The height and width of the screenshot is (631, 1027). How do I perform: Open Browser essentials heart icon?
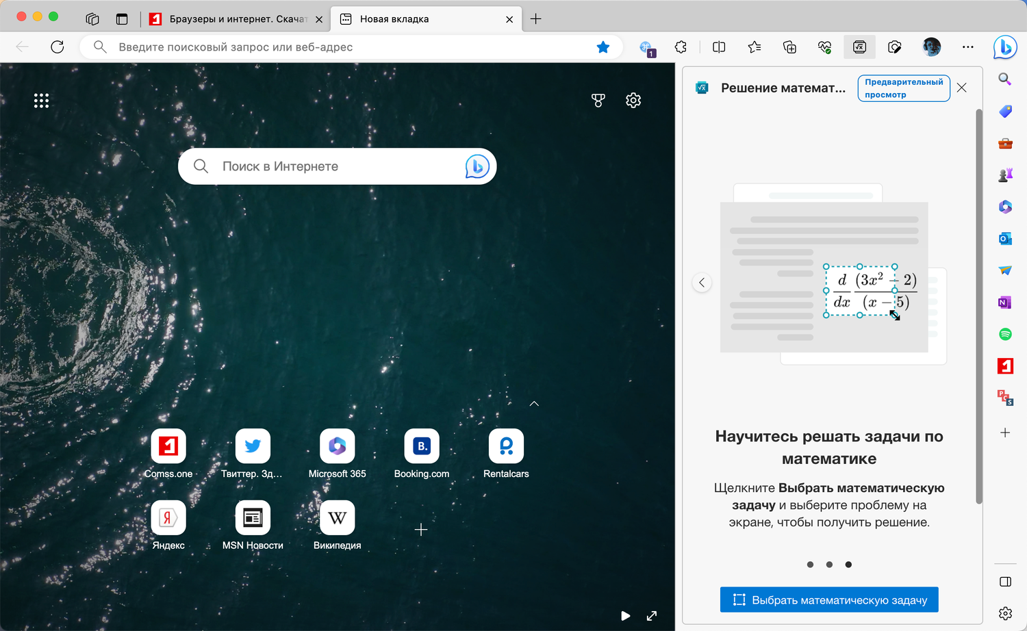pos(824,47)
